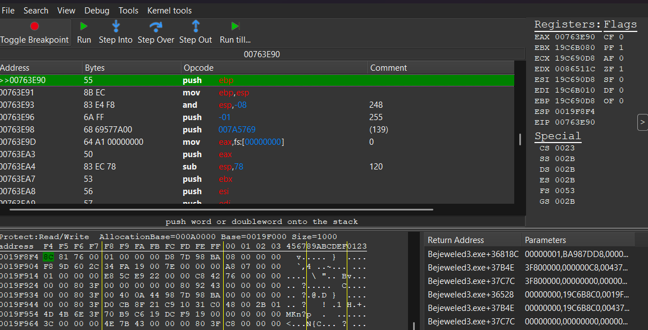Select the Comment column header
The width and height of the screenshot is (648, 330).
click(388, 68)
